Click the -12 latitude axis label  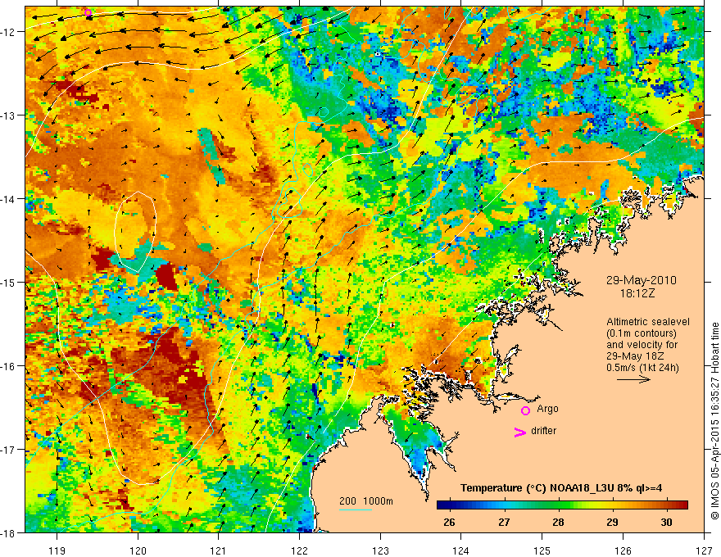click(10, 32)
